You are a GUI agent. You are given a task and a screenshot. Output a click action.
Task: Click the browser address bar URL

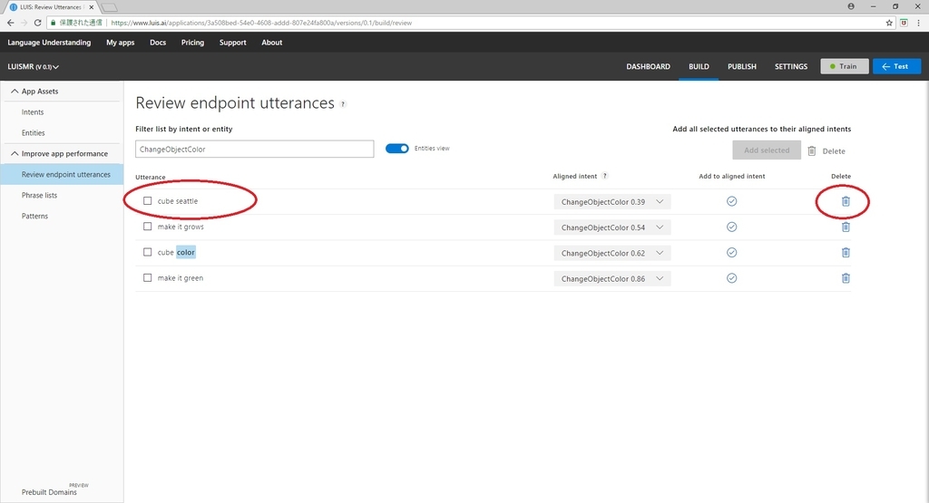click(261, 23)
